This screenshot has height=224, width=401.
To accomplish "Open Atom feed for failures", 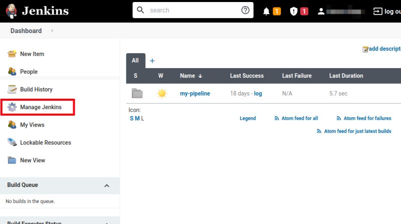I will point(367,118).
